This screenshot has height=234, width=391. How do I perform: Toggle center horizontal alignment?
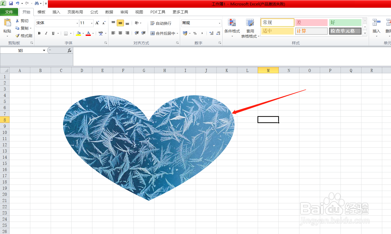click(120, 33)
